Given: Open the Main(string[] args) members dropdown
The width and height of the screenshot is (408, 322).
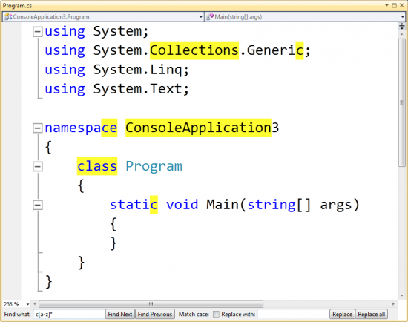Looking at the screenshot, I should pos(403,17).
